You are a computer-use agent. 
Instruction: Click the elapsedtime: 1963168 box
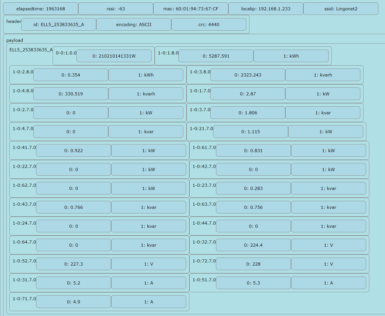tap(41, 9)
